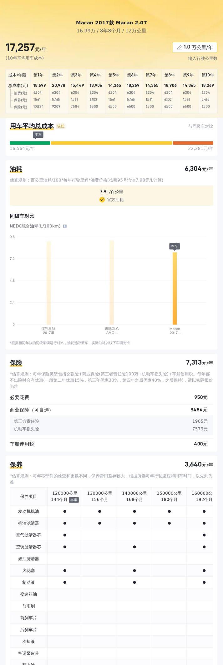Click the orange segment of the cost bar
This screenshot has width=223, height=665.
pos(193,143)
